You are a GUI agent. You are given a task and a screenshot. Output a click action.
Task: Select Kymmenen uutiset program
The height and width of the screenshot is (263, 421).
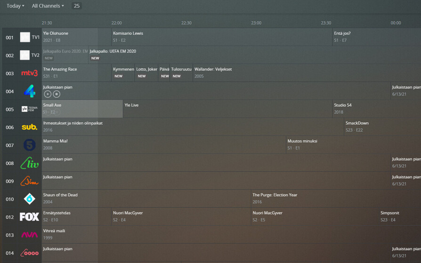click(123, 73)
